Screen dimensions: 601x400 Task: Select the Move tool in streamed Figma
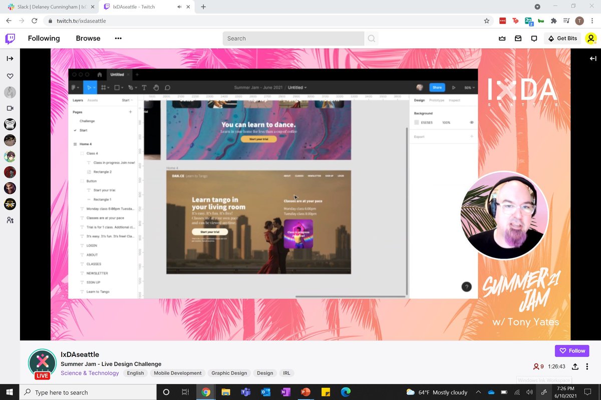click(90, 87)
